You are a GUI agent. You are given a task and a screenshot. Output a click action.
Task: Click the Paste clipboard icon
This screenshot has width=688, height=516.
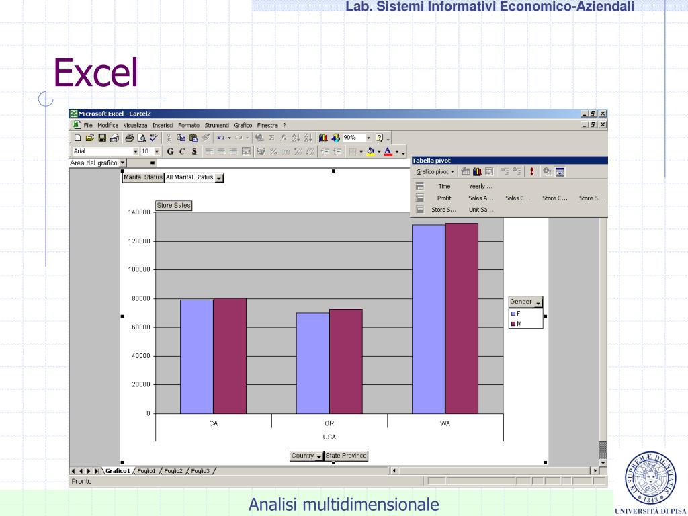(x=193, y=138)
